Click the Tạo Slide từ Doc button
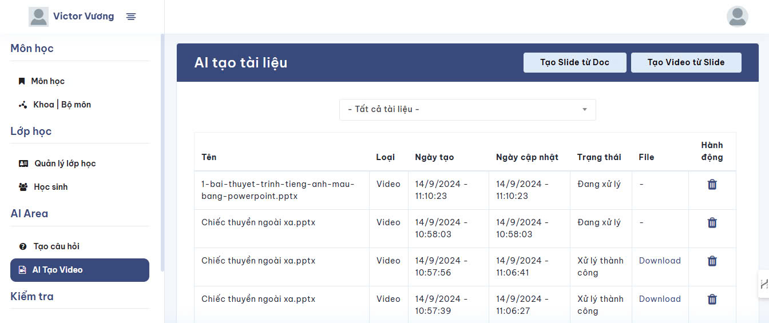This screenshot has width=769, height=323. click(x=575, y=62)
